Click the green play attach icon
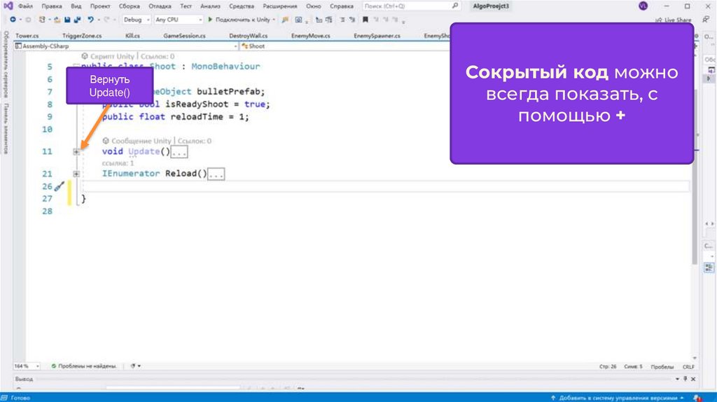The image size is (717, 402). point(210,20)
